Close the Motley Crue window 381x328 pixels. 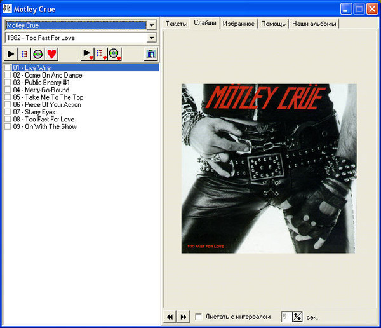(372, 9)
